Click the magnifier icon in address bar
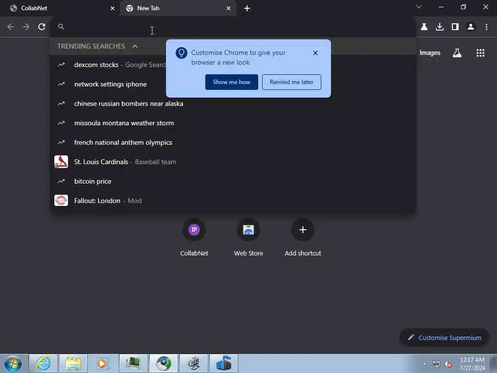The image size is (497, 373). tap(61, 27)
